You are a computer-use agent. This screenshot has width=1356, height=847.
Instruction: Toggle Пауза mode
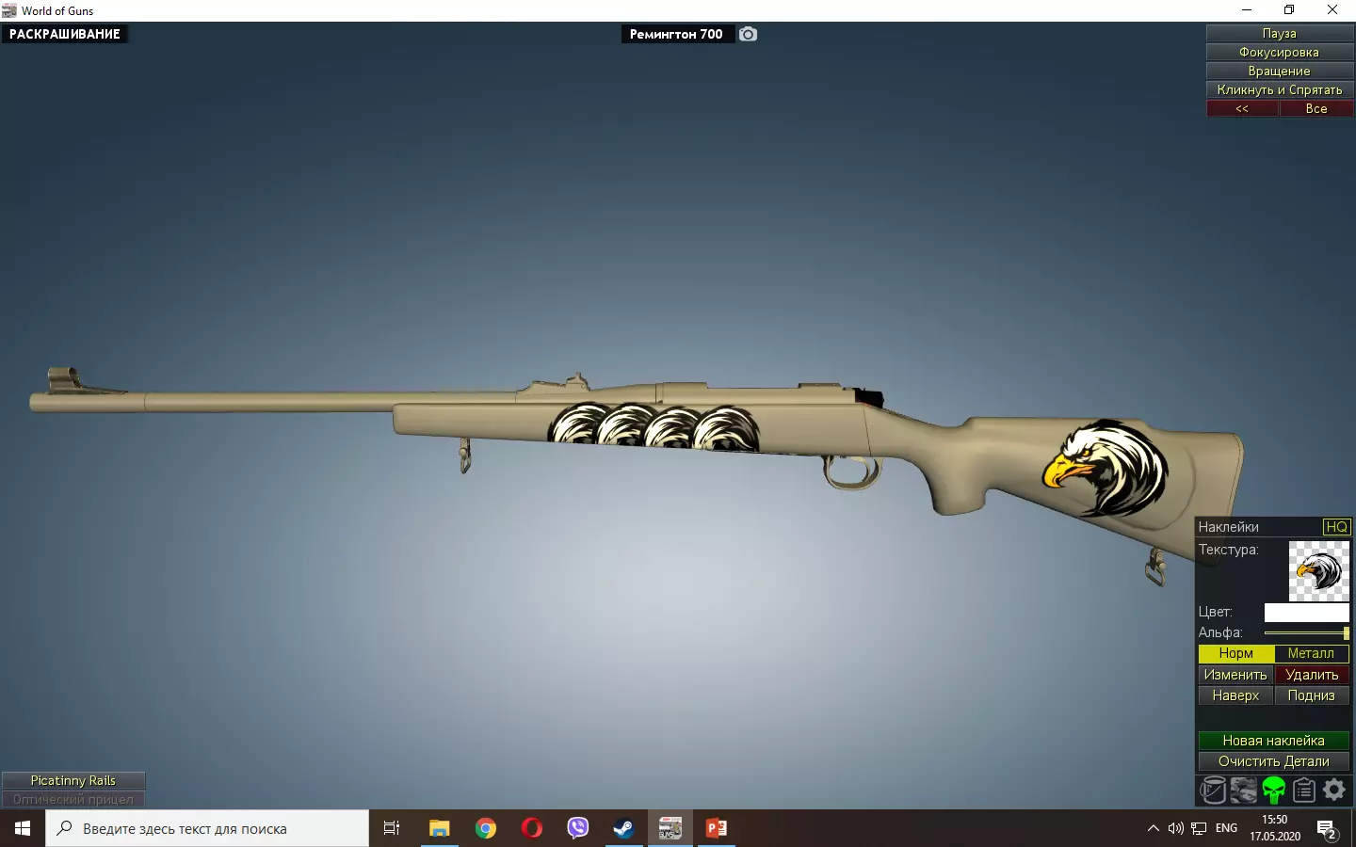point(1280,33)
